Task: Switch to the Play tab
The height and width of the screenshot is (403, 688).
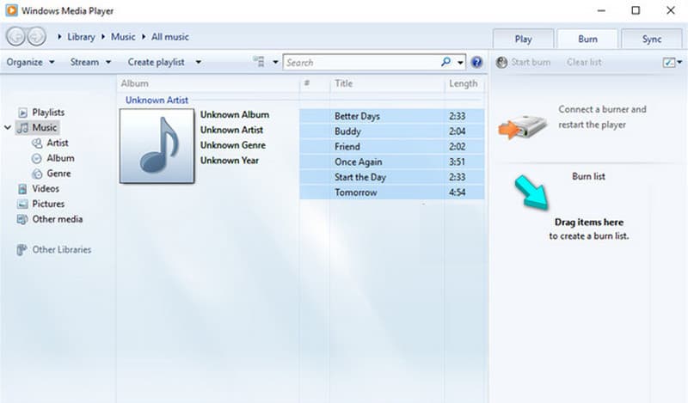Action: click(x=523, y=39)
